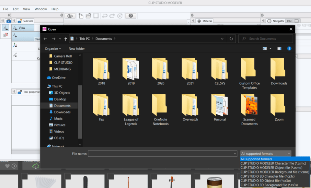Screen dimensions: 311x188
Task: Open the File name history dropdown arrow
Action: coord(235,154)
